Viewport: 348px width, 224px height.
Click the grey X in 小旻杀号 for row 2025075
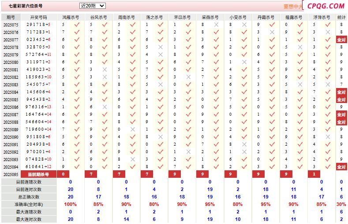(244, 25)
